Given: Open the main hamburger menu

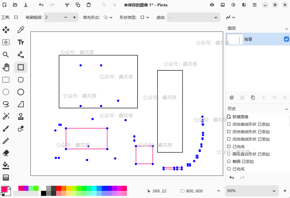Looking at the screenshot, I should point(255,5).
